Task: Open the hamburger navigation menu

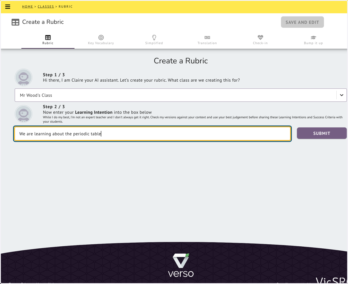Action: click(x=8, y=7)
